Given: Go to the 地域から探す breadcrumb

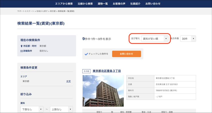Looking at the screenshot, I should point(42,11).
